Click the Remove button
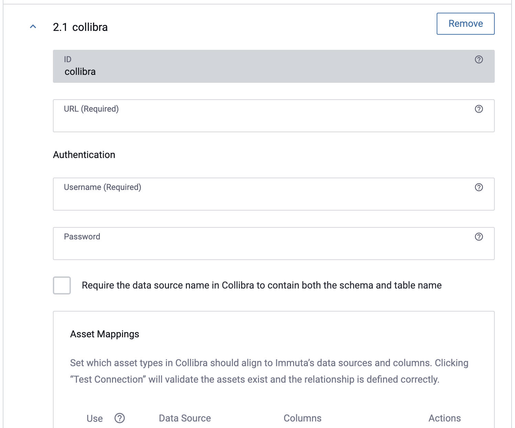This screenshot has height=428, width=515. [x=466, y=24]
